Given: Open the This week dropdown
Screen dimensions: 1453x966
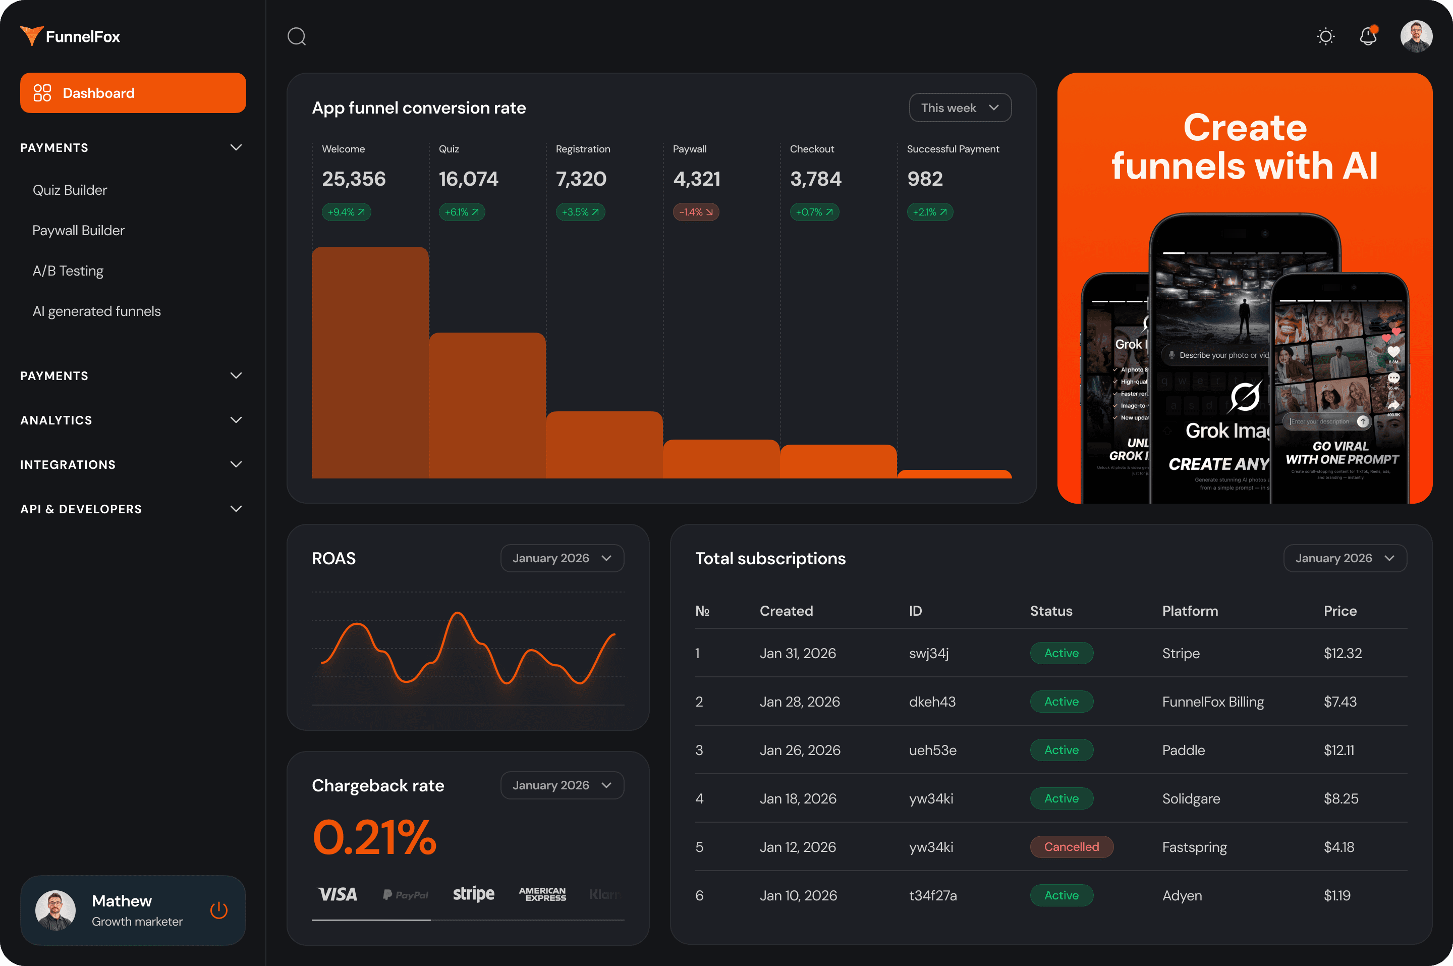Looking at the screenshot, I should pyautogui.click(x=960, y=108).
